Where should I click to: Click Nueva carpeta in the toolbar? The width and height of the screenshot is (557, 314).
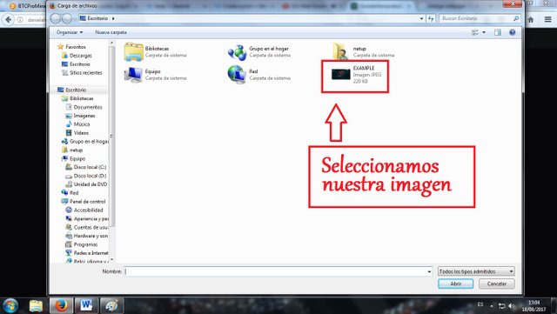[x=111, y=32]
